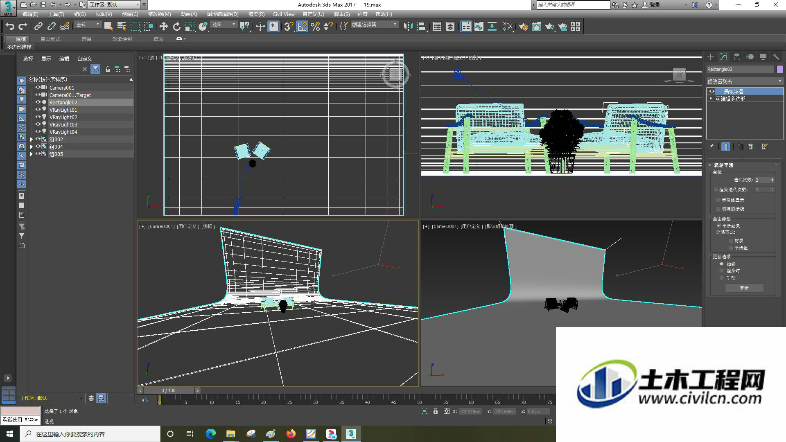Open the 帮助(H) menu

384,14
